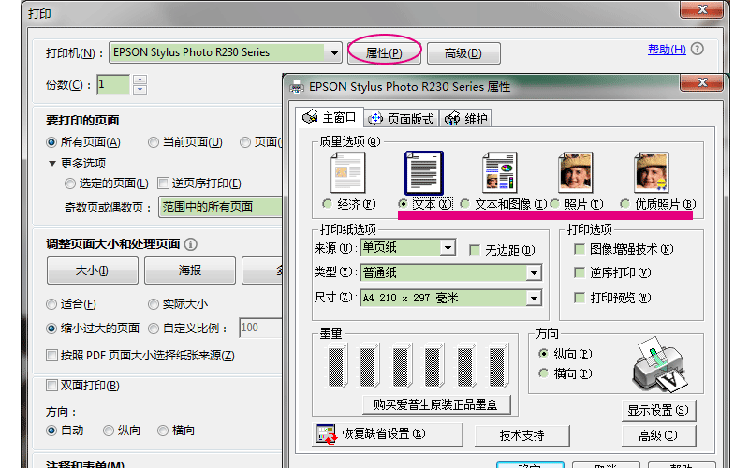Image resolution: width=749 pixels, height=468 pixels.
Task: Click the 属性 properties button
Action: (384, 53)
